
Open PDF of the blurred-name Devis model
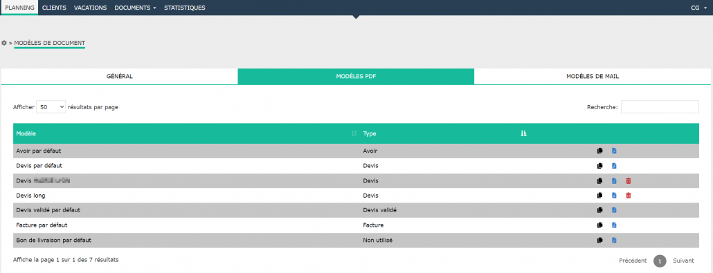[x=614, y=181]
